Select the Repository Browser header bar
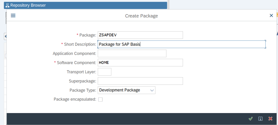This screenshot has width=278, height=125. (86, 5)
